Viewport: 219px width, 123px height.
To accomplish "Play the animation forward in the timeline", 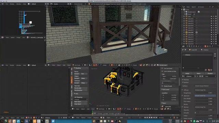I will [152, 118].
